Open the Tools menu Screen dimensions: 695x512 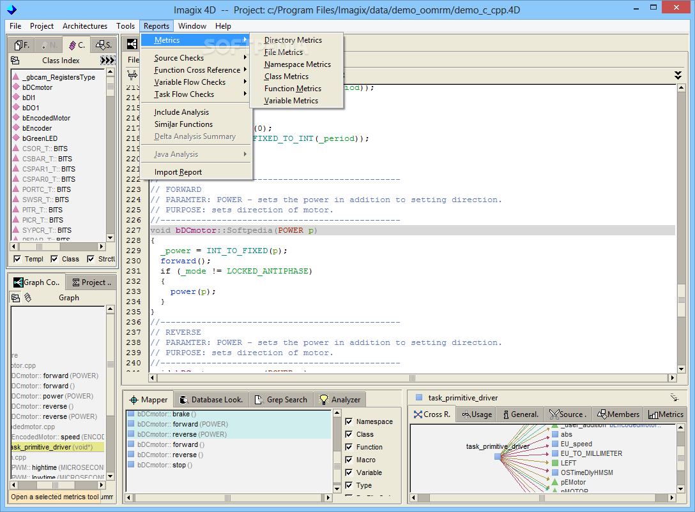click(x=125, y=26)
